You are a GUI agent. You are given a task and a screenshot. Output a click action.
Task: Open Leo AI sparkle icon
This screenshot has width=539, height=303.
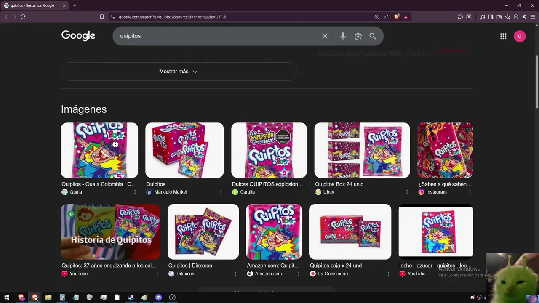(x=507, y=17)
